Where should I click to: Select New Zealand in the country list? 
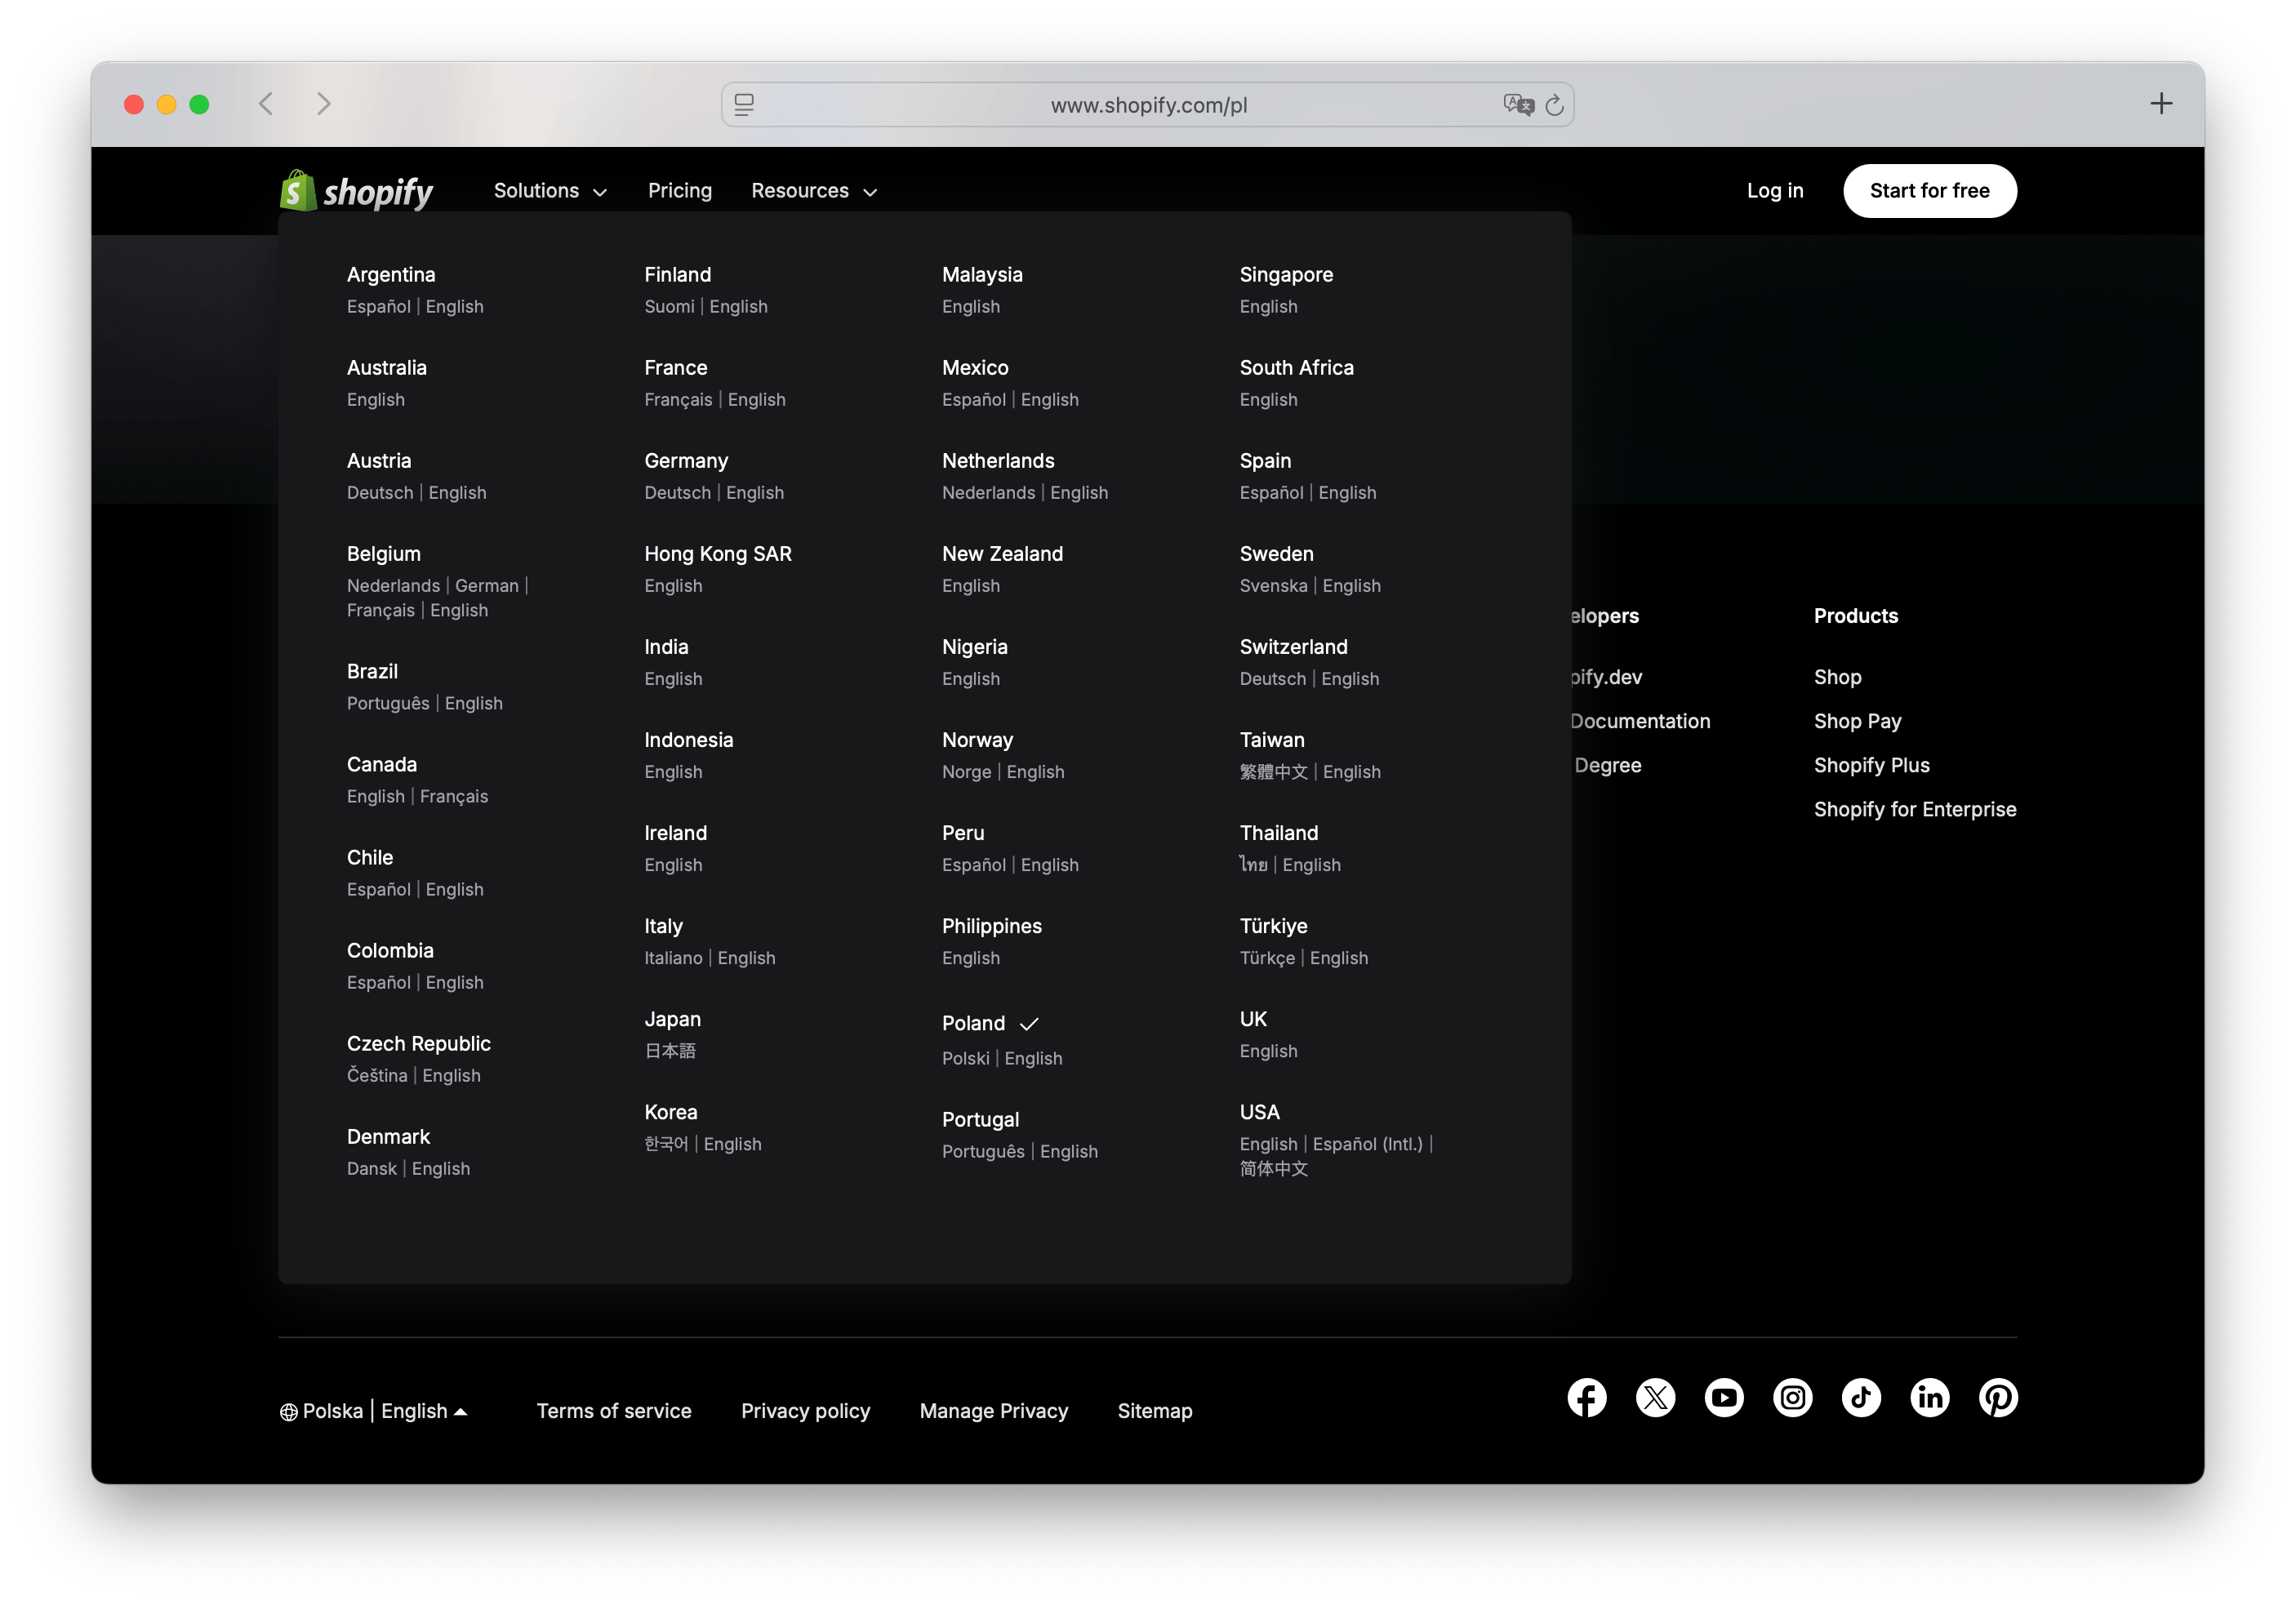(1002, 554)
